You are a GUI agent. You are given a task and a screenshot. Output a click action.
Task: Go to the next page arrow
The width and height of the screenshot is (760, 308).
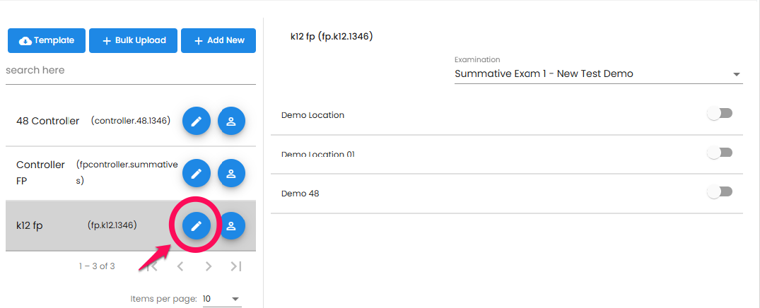pyautogui.click(x=209, y=266)
